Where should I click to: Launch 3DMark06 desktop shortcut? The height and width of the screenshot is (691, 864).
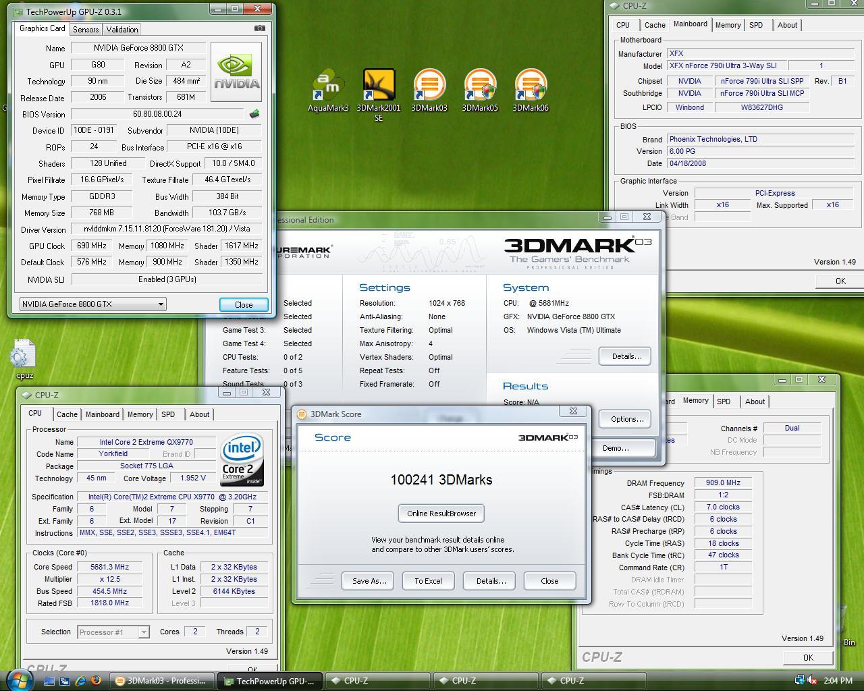coord(531,90)
